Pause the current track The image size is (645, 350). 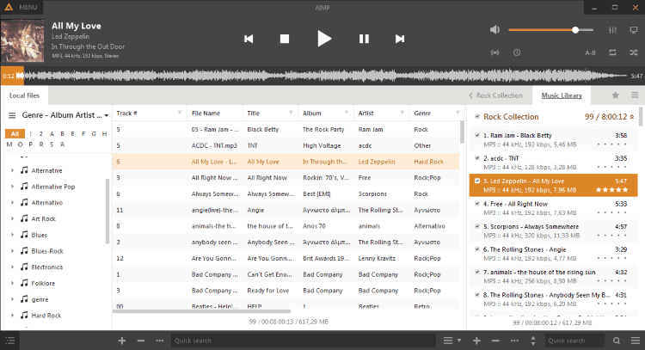[364, 39]
